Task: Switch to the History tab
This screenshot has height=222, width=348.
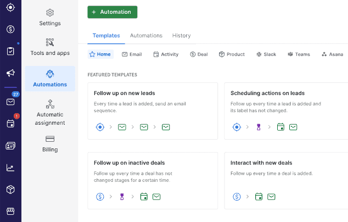Action: point(181,36)
